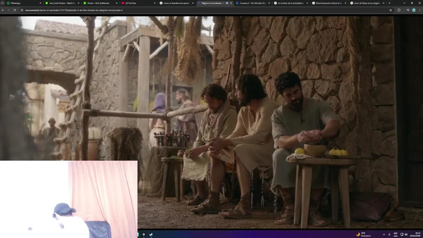
Task: Switch to the WhatsApp tab
Action: point(24,3)
